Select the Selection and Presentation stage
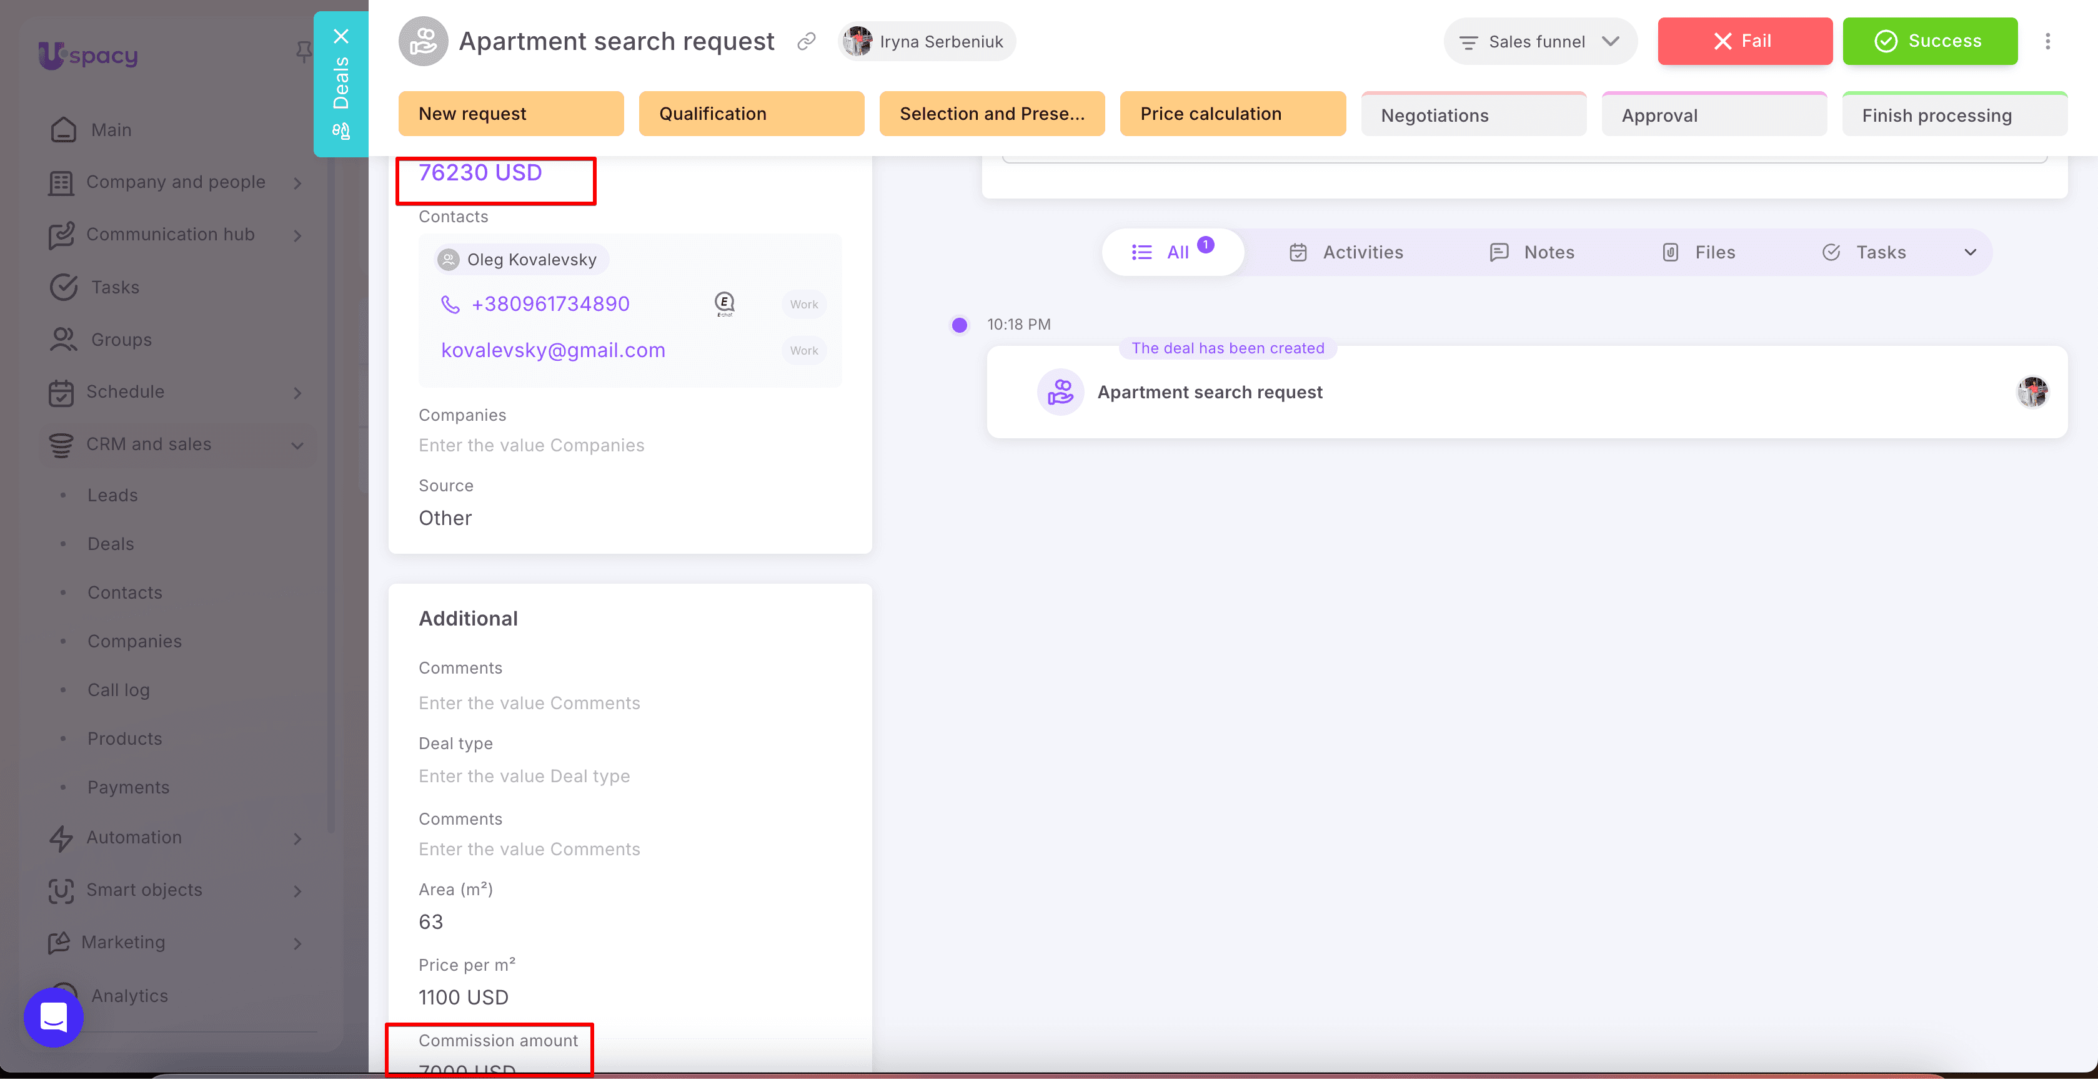Image resolution: width=2098 pixels, height=1080 pixels. (992, 114)
